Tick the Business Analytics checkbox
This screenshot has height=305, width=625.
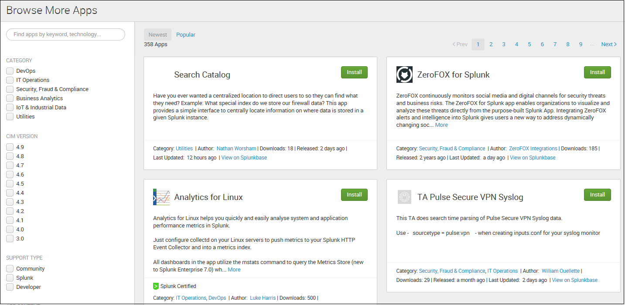[x=10, y=98]
